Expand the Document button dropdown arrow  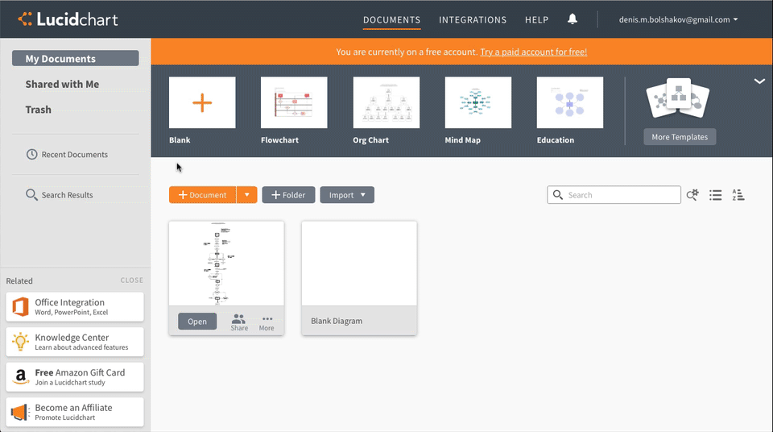(247, 195)
